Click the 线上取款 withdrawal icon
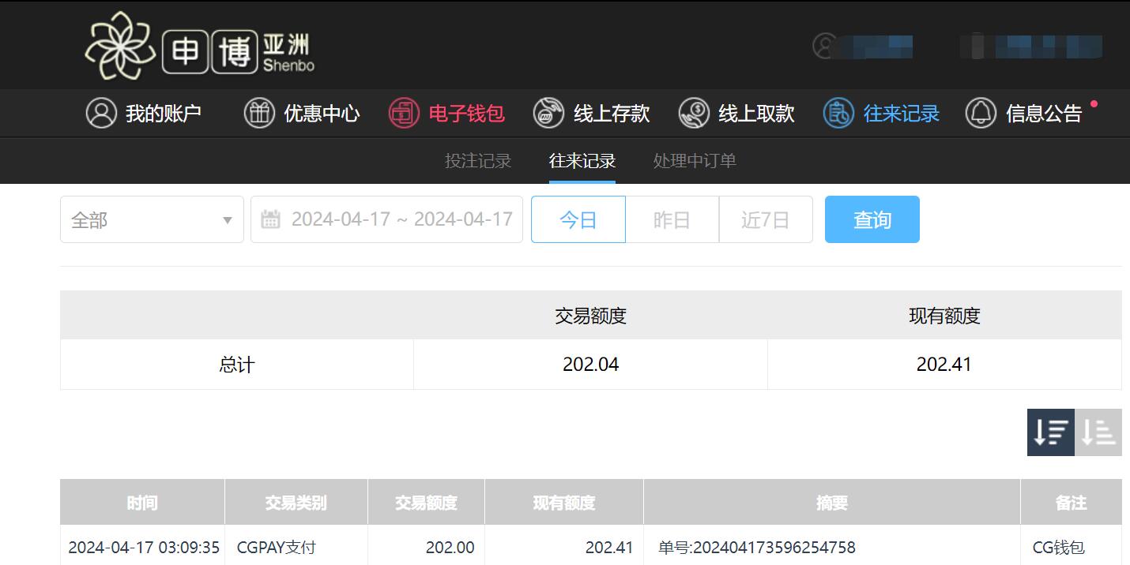Image resolution: width=1130 pixels, height=565 pixels. click(694, 113)
